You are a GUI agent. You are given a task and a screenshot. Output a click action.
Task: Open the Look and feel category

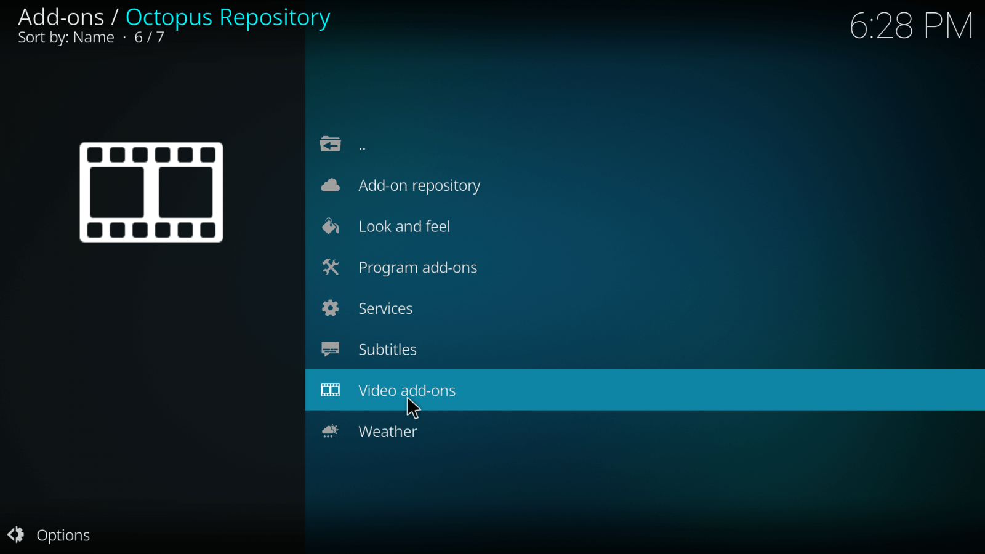[x=645, y=226]
